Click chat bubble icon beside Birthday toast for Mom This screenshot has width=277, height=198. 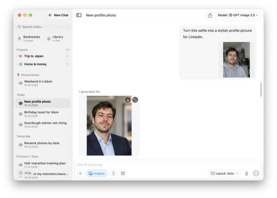21,114
